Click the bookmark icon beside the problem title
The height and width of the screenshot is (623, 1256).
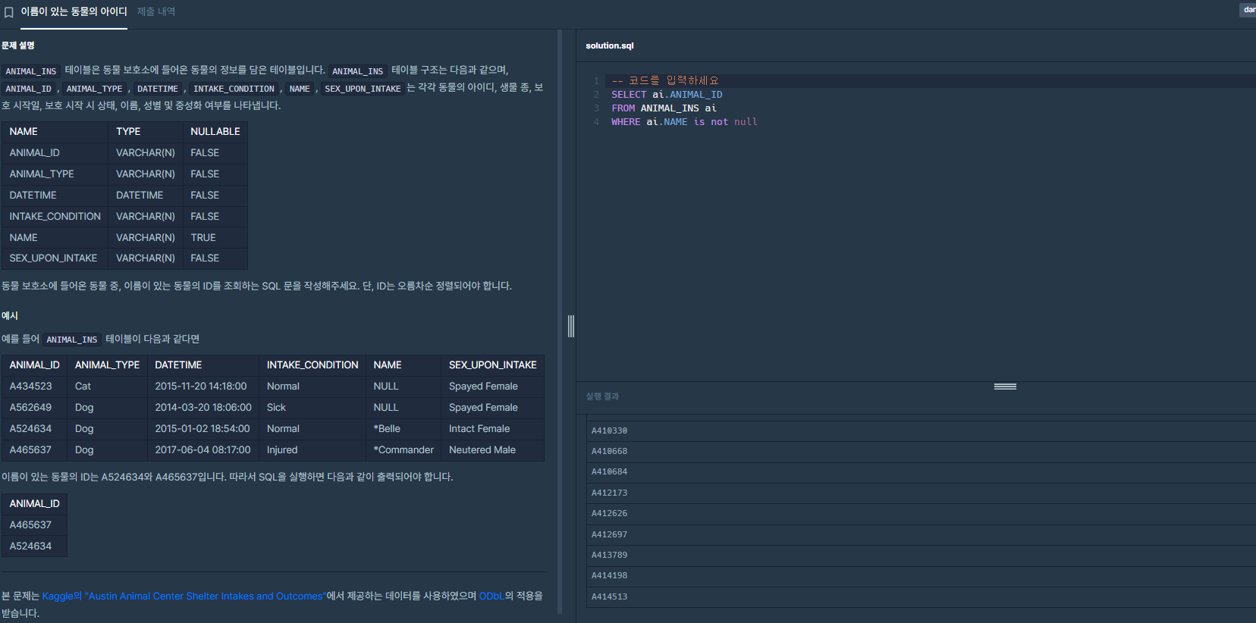pos(9,12)
